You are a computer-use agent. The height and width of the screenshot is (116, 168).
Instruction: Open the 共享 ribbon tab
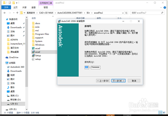click(24, 7)
